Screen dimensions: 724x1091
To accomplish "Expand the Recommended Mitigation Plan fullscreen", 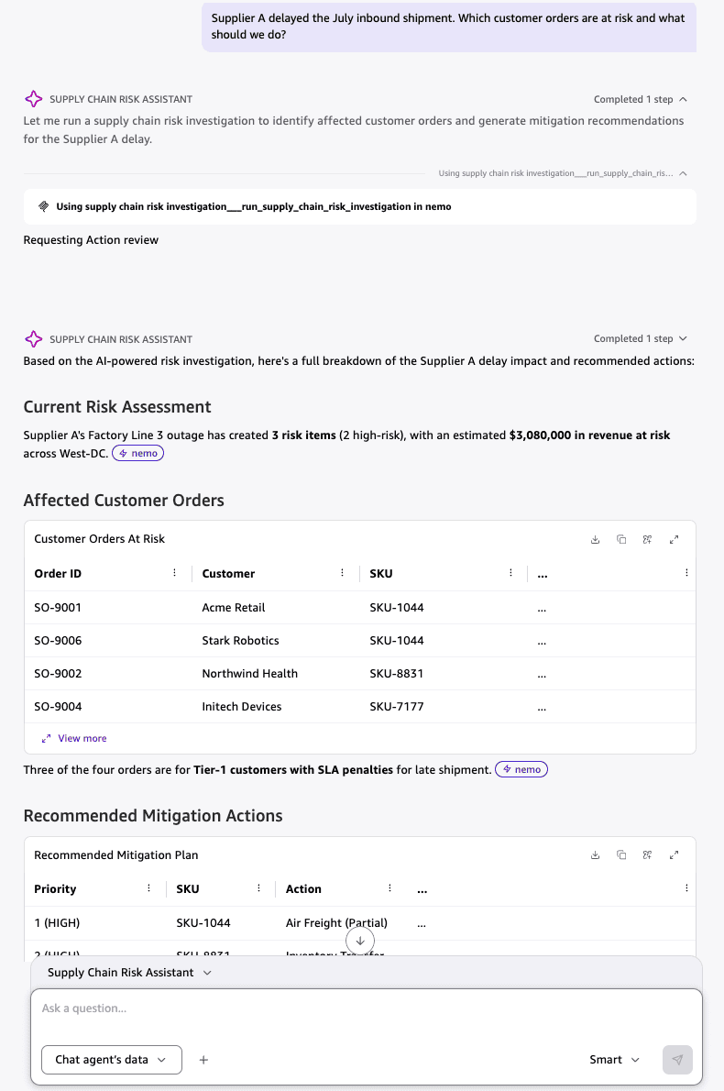I will pyautogui.click(x=674, y=855).
